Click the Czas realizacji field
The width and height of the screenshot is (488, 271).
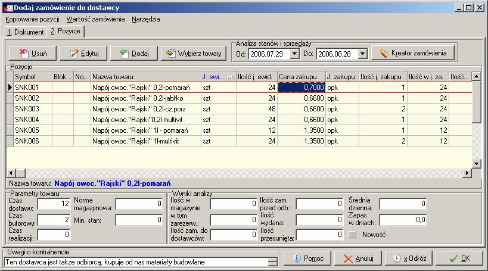[x=54, y=235]
